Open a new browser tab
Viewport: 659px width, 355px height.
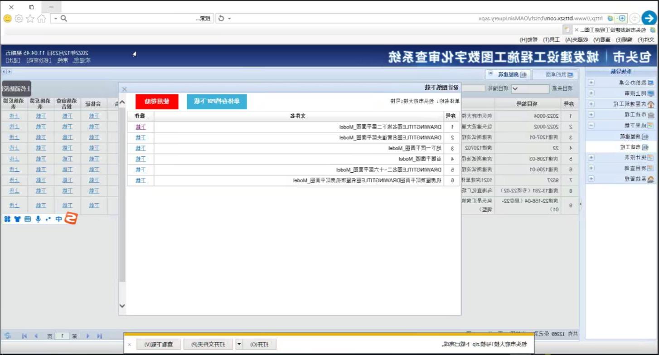567,29
